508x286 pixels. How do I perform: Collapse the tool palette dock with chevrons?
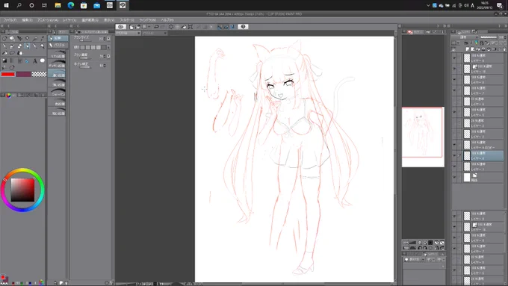click(x=2, y=26)
